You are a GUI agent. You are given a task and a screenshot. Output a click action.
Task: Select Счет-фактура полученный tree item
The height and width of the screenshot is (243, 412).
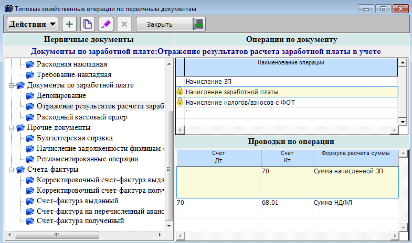click(80, 220)
